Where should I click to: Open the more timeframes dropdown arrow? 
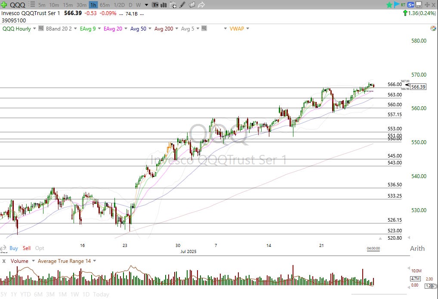146,5
